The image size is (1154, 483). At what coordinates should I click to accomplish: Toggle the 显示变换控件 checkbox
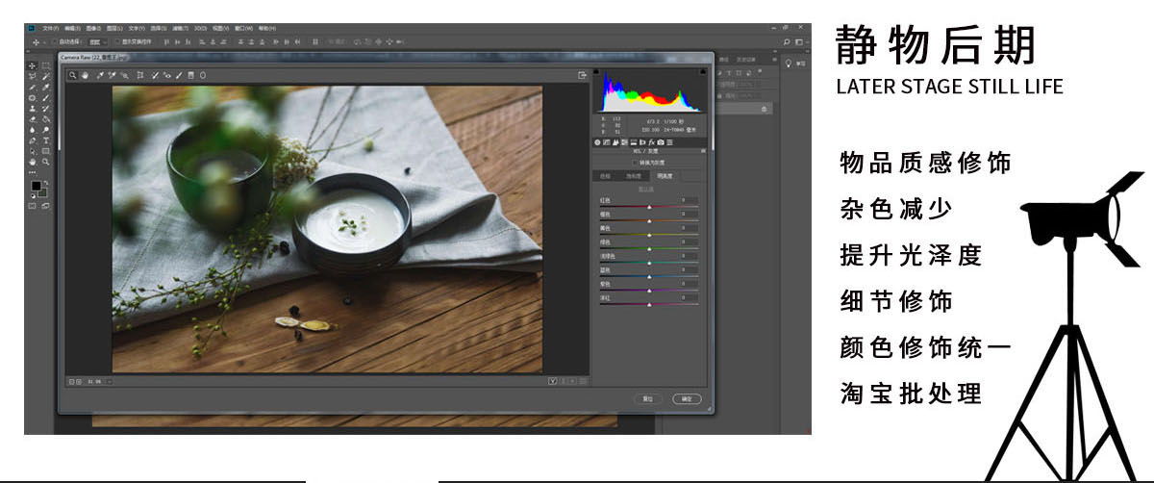[x=118, y=42]
